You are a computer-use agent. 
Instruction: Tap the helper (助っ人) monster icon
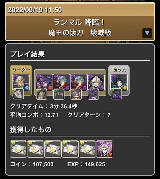pyautogui.click(x=119, y=83)
